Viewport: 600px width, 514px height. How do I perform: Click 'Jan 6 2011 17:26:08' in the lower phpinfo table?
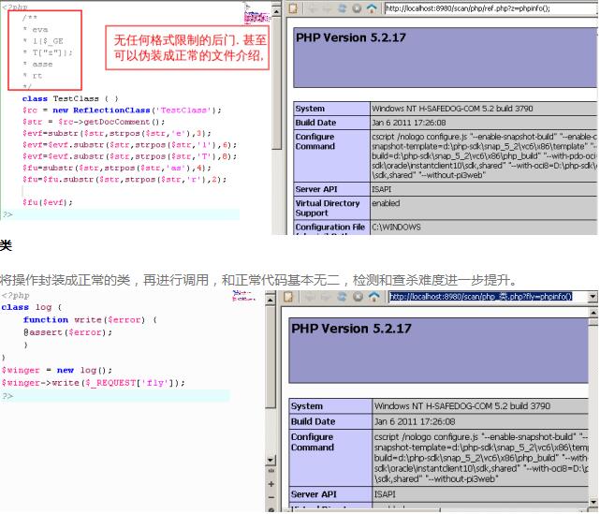pos(415,421)
